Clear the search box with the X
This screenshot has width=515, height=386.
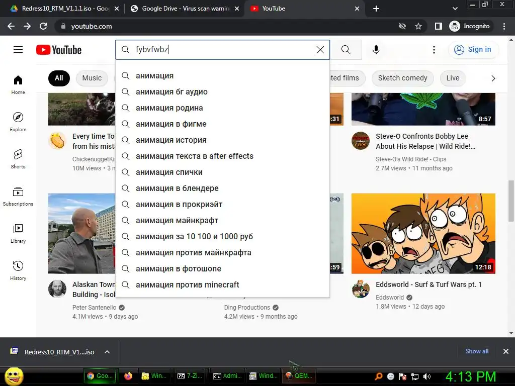click(320, 50)
